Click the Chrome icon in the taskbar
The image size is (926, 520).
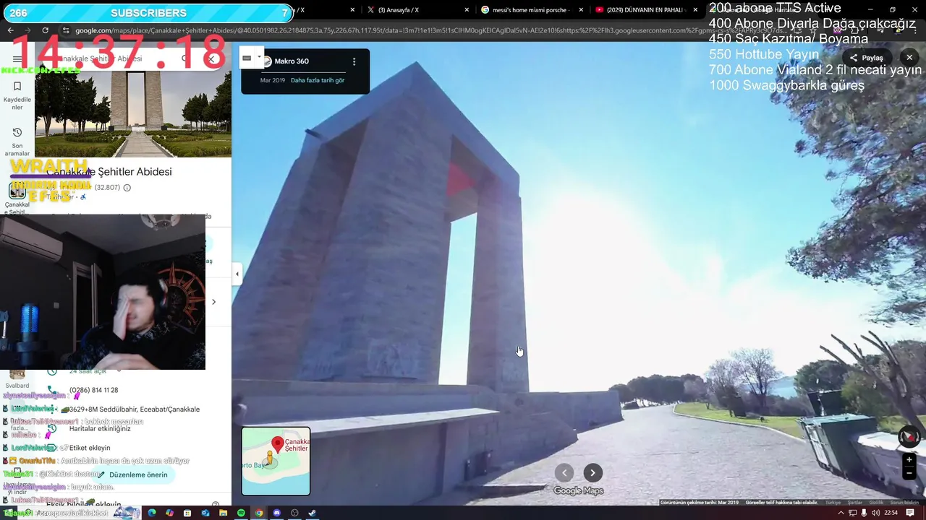pyautogui.click(x=259, y=513)
